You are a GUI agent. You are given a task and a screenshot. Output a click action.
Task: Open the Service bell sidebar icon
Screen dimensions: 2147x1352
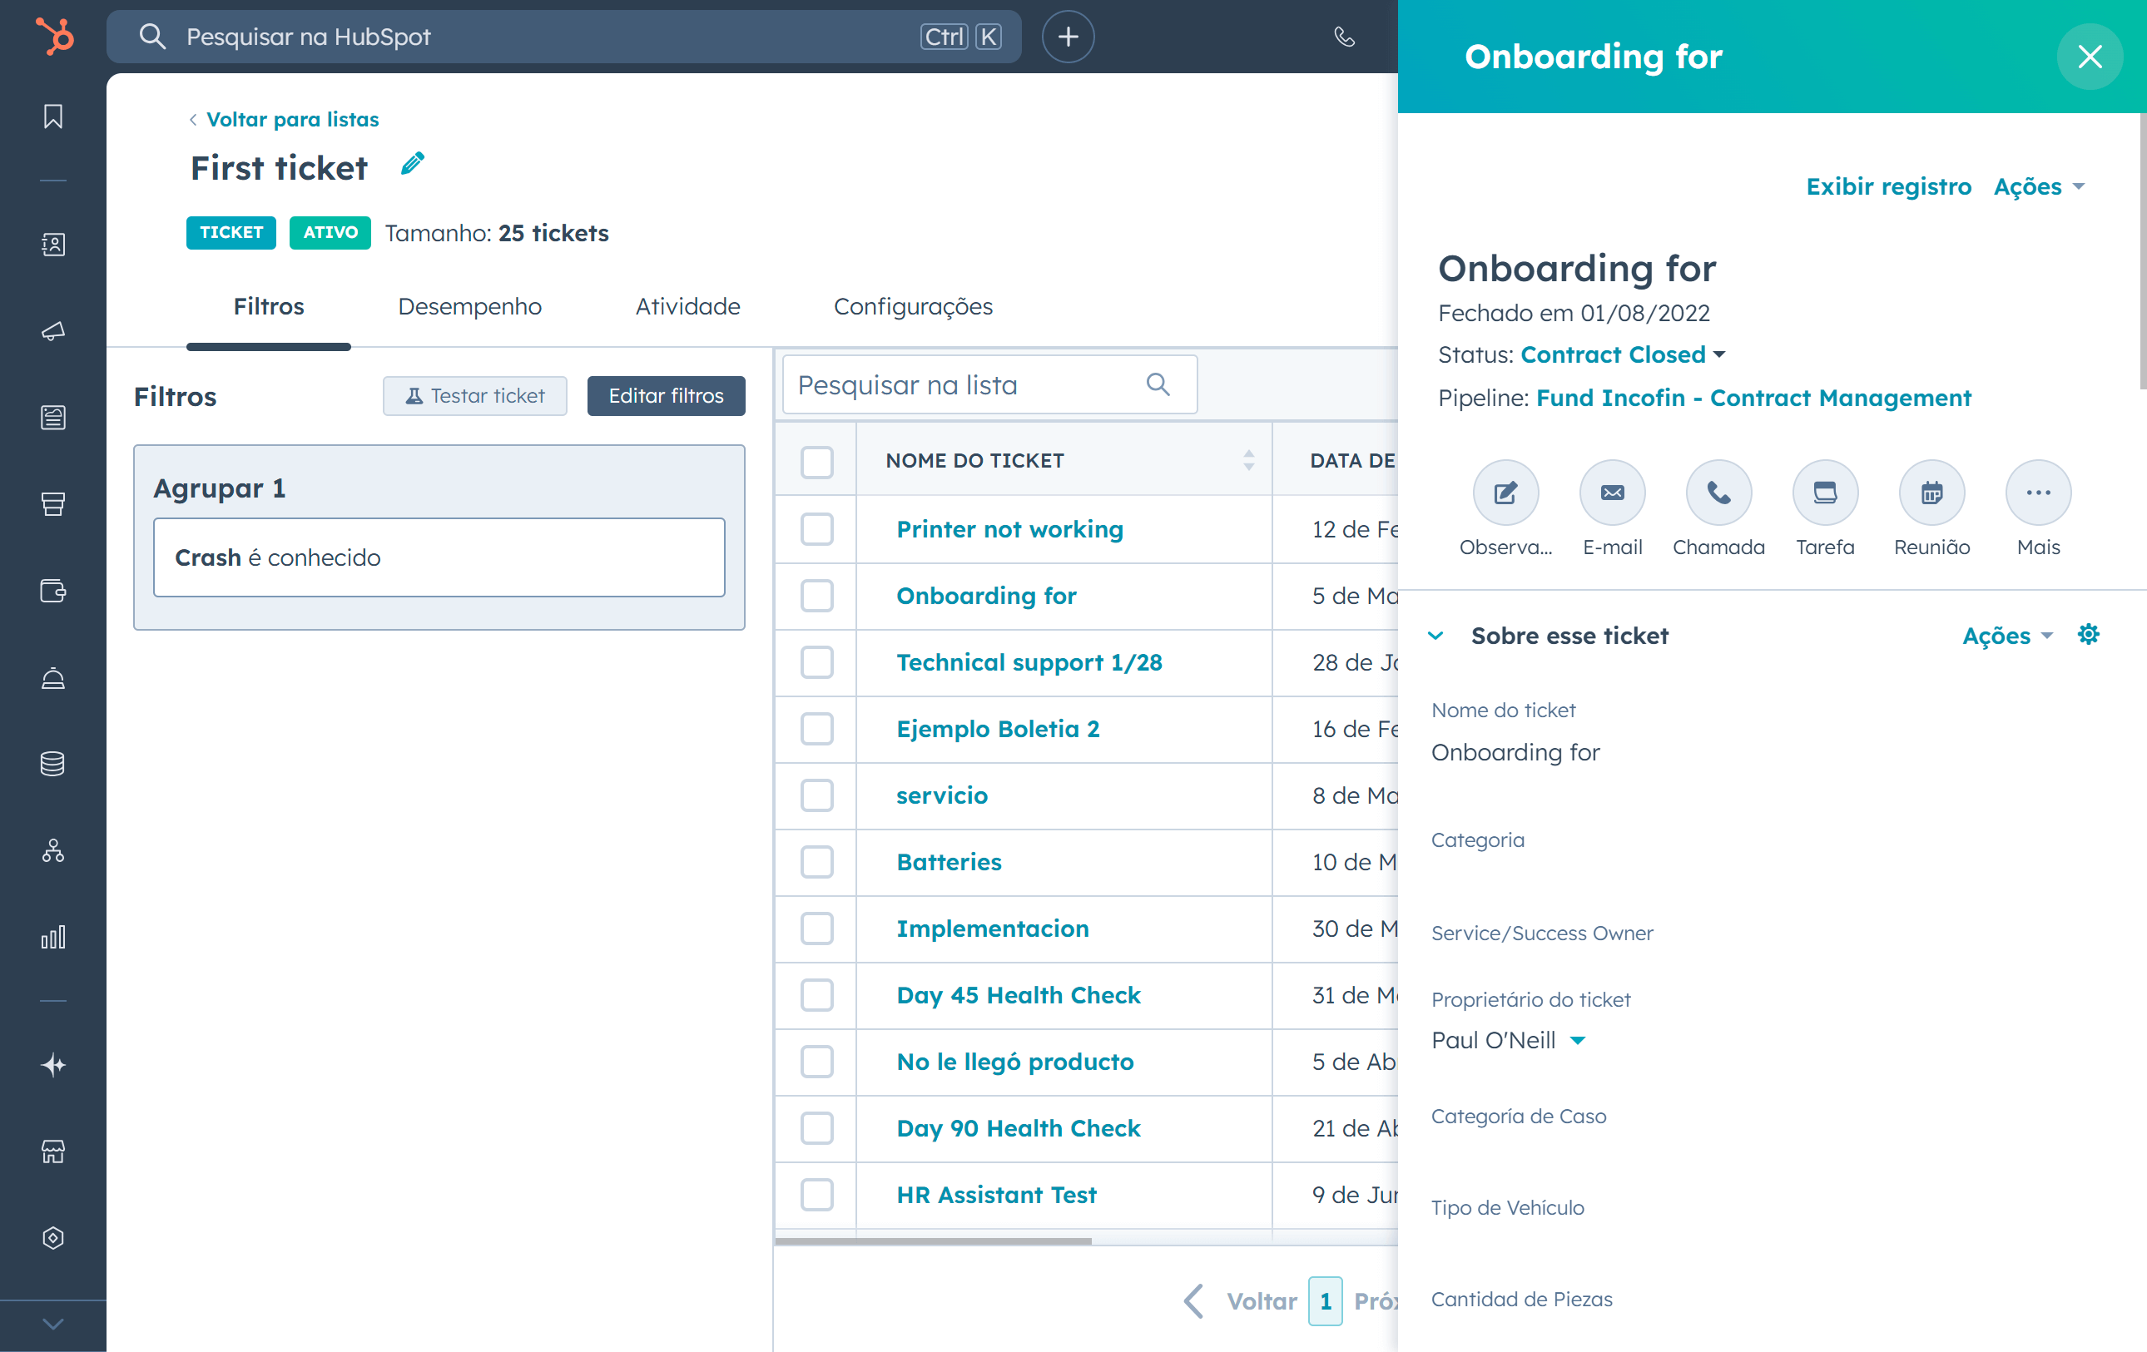click(x=53, y=677)
